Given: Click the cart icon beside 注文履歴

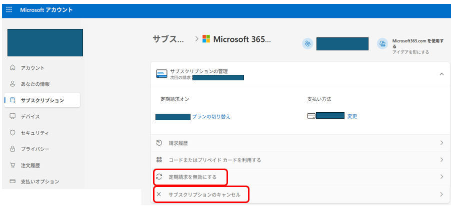Looking at the screenshot, I should tap(12, 165).
